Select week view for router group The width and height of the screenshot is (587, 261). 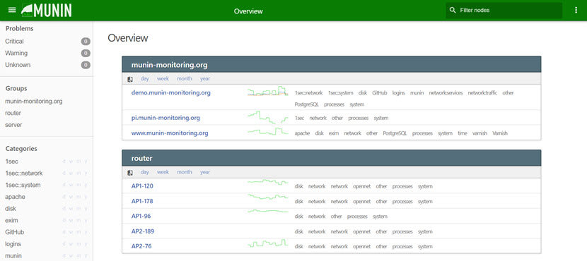point(163,172)
